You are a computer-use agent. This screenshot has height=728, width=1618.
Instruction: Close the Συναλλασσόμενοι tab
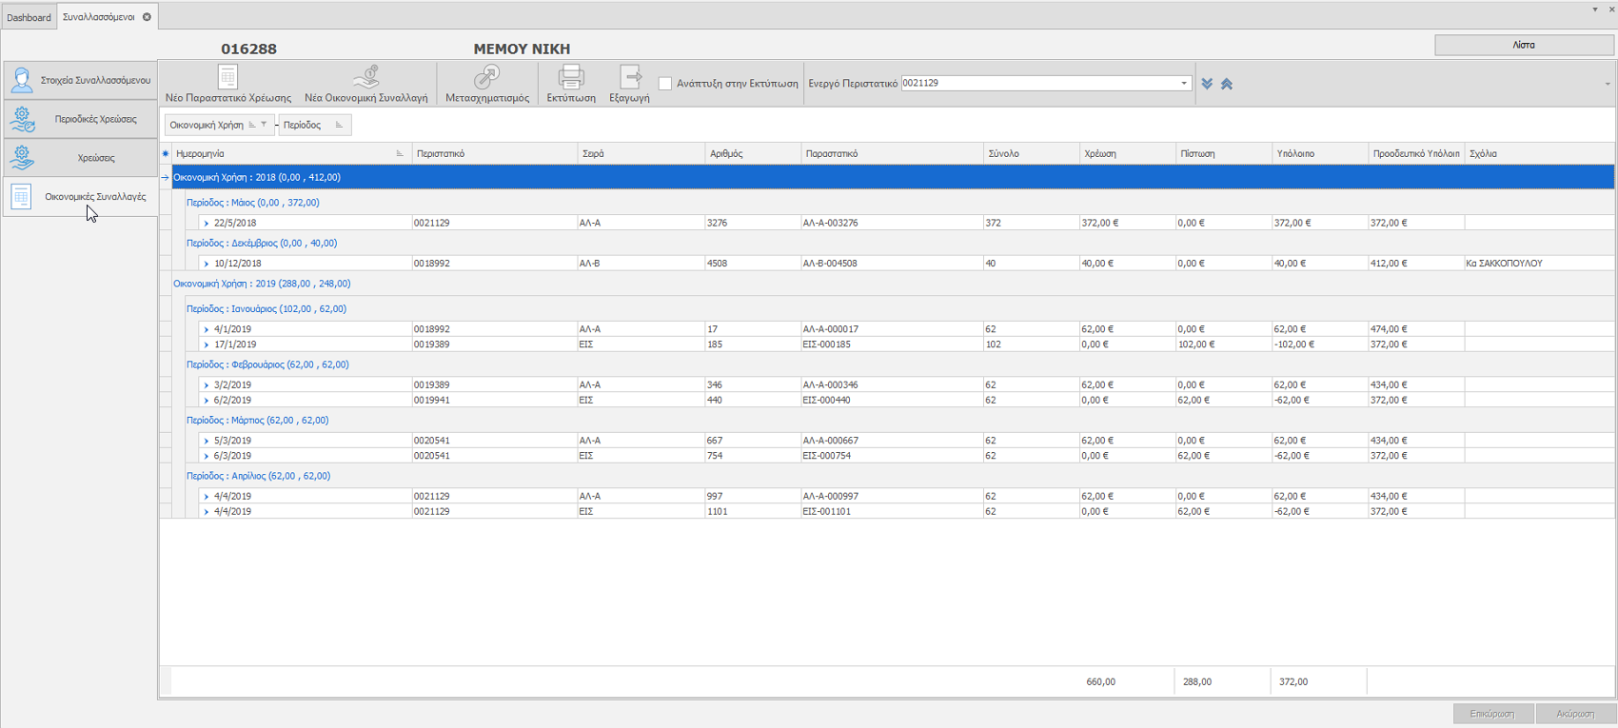pos(147,17)
